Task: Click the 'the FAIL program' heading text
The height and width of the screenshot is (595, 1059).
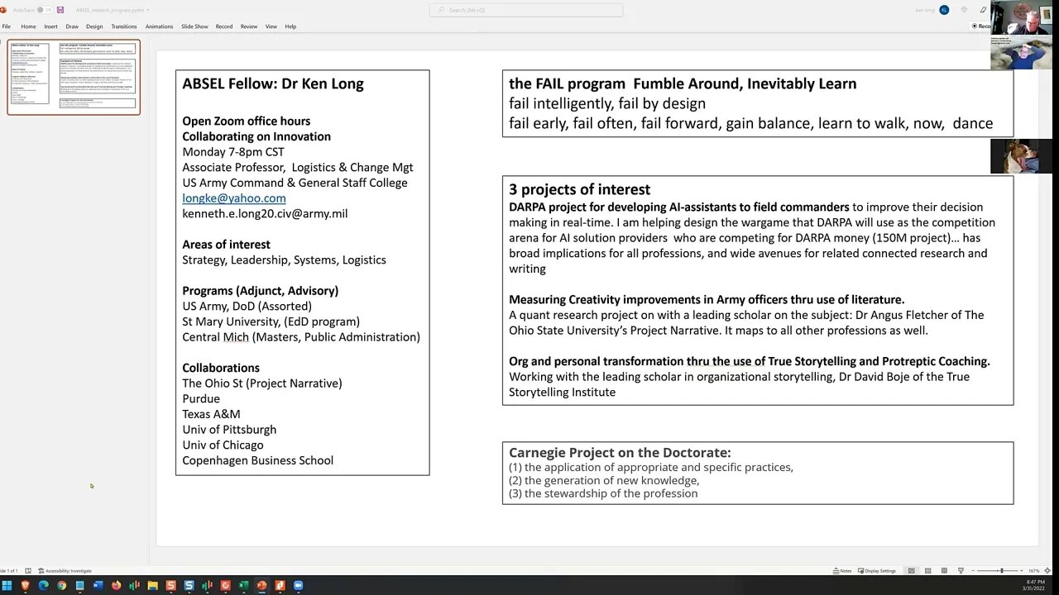Action: [567, 83]
